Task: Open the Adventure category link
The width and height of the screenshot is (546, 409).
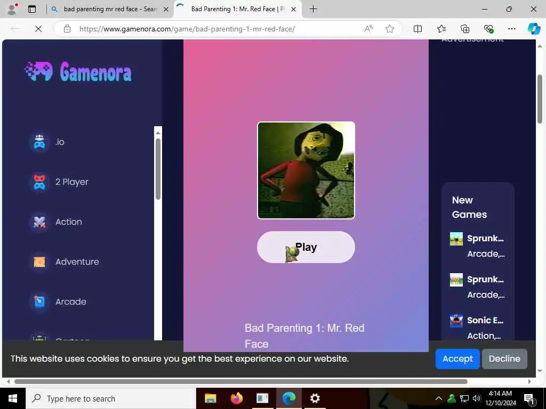Action: pyautogui.click(x=77, y=262)
